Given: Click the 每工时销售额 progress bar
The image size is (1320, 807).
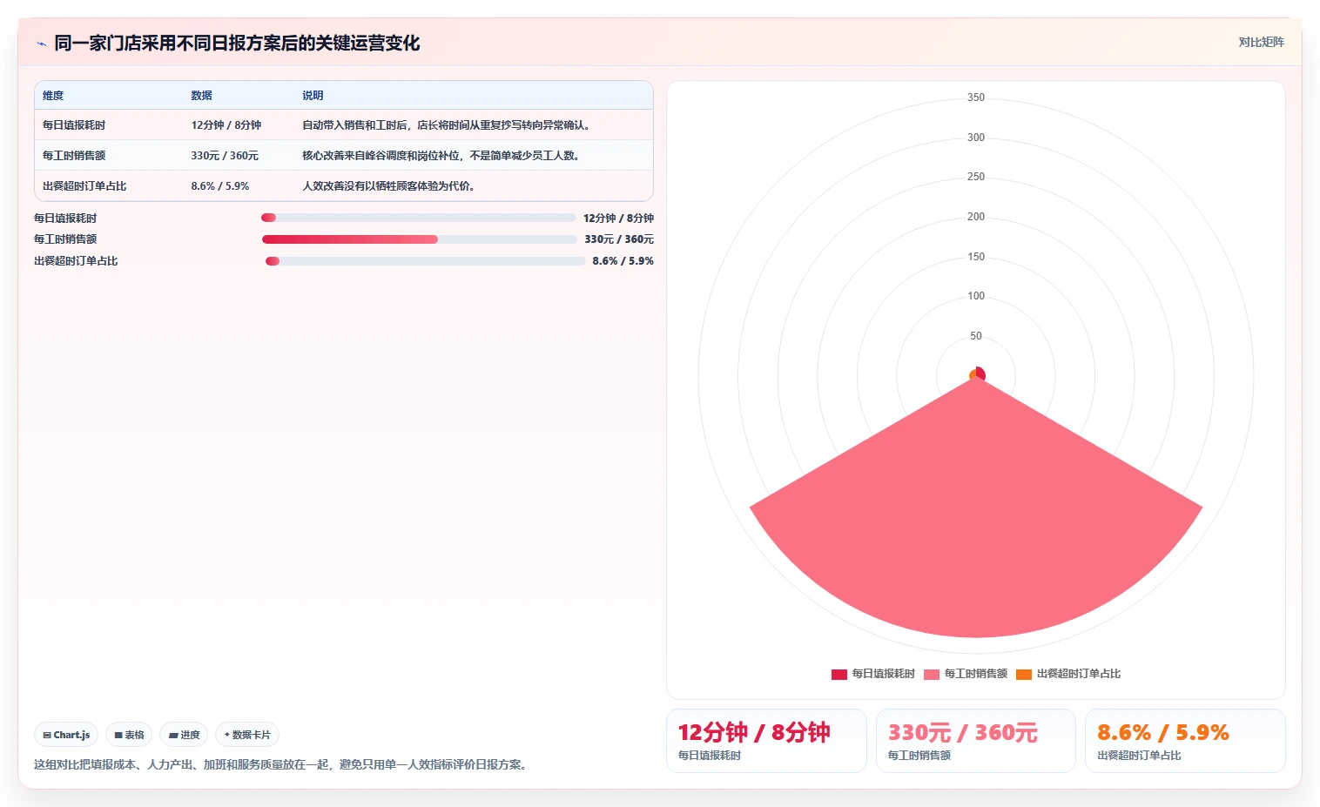Looking at the screenshot, I should tap(419, 239).
